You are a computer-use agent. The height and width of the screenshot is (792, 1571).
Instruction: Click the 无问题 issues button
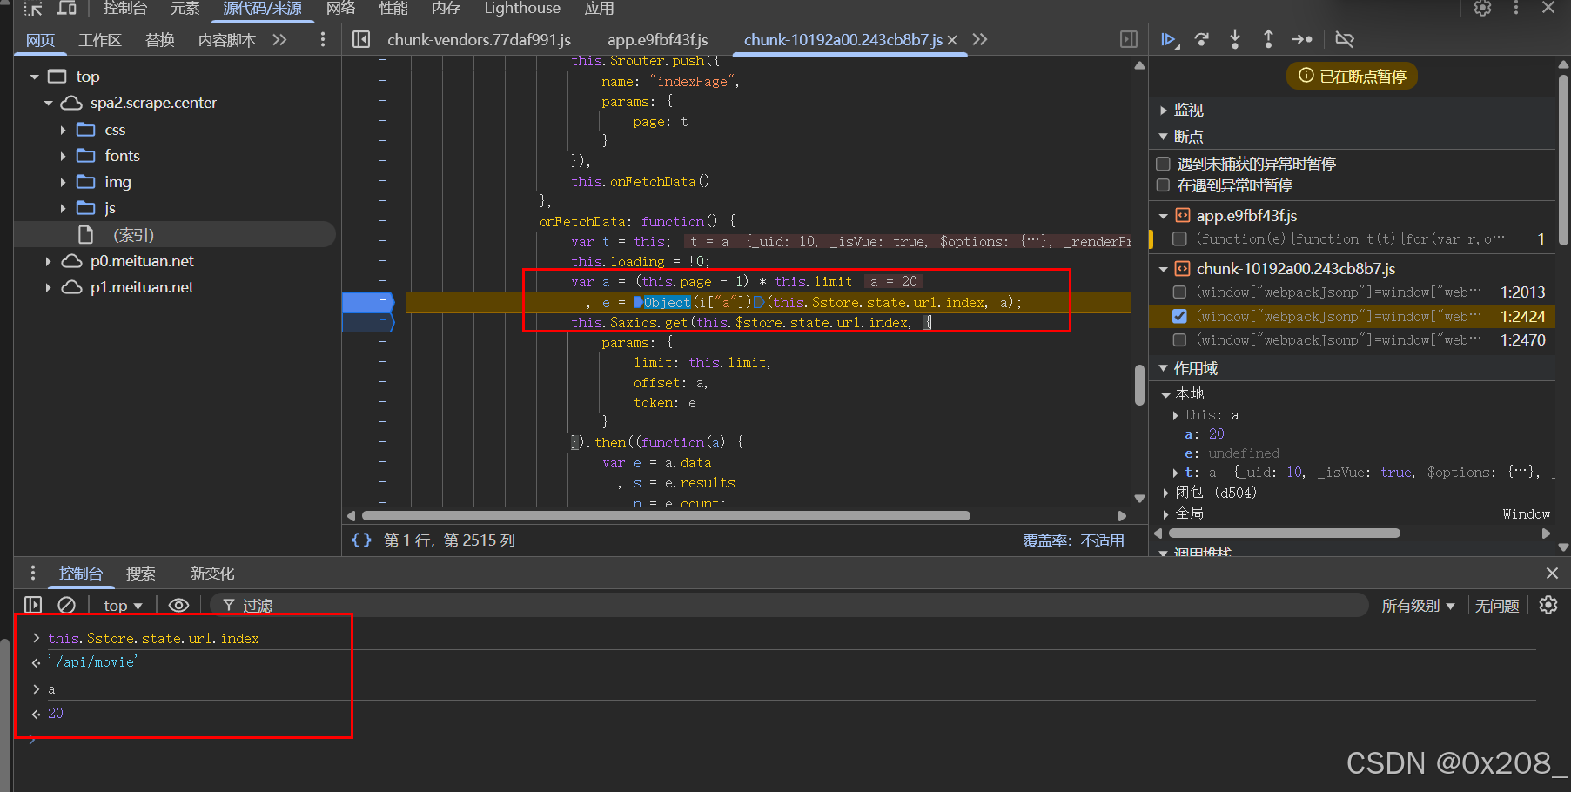[1497, 605]
